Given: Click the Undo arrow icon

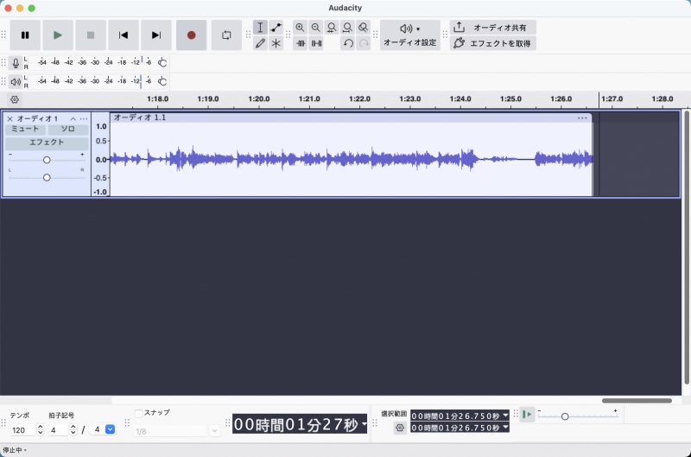Looking at the screenshot, I should [x=348, y=43].
